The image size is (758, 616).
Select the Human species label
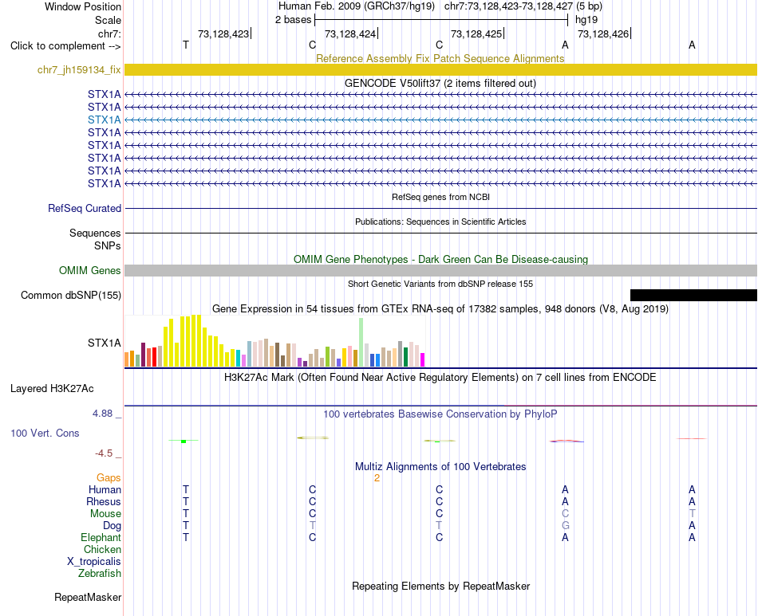click(105, 489)
